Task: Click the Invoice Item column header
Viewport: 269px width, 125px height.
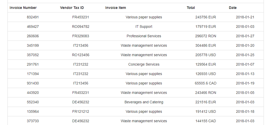Action: (116, 8)
